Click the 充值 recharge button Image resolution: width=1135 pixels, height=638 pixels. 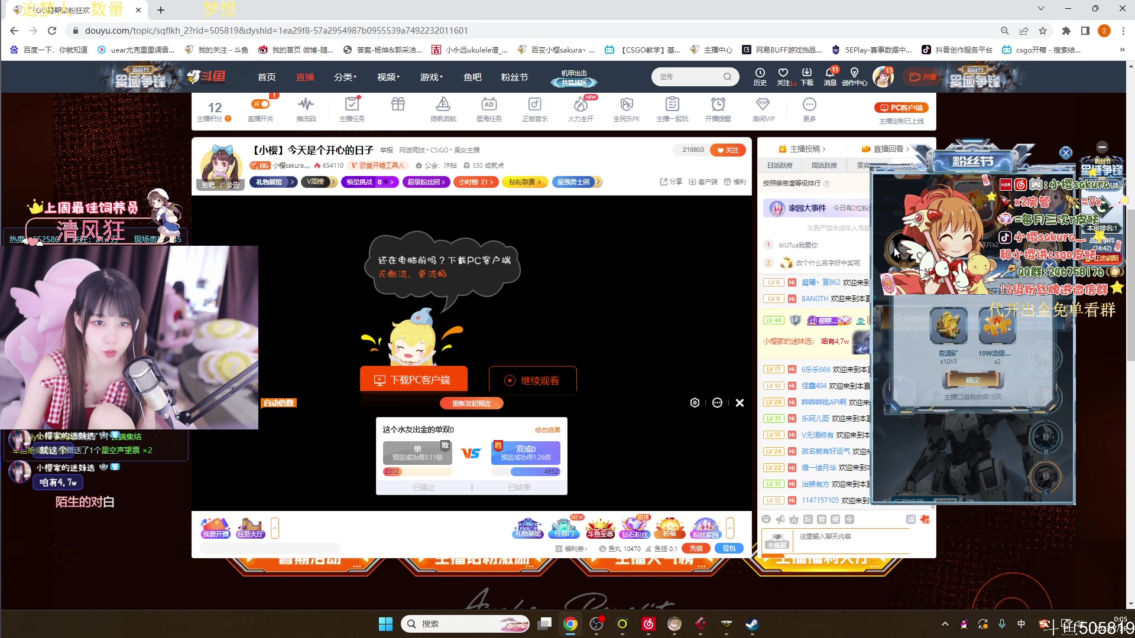tap(696, 548)
